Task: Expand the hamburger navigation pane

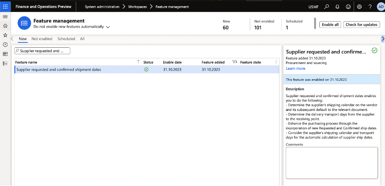Action: point(5,16)
